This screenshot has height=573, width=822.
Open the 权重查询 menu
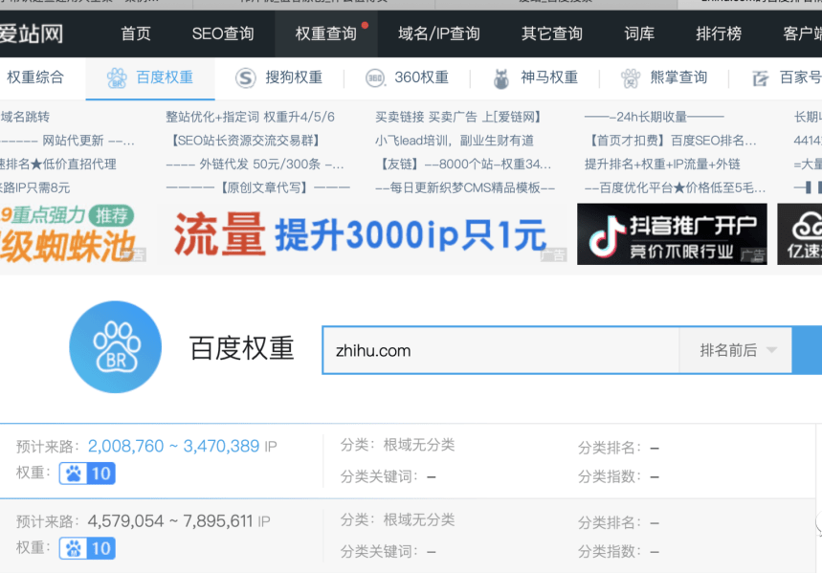[325, 33]
